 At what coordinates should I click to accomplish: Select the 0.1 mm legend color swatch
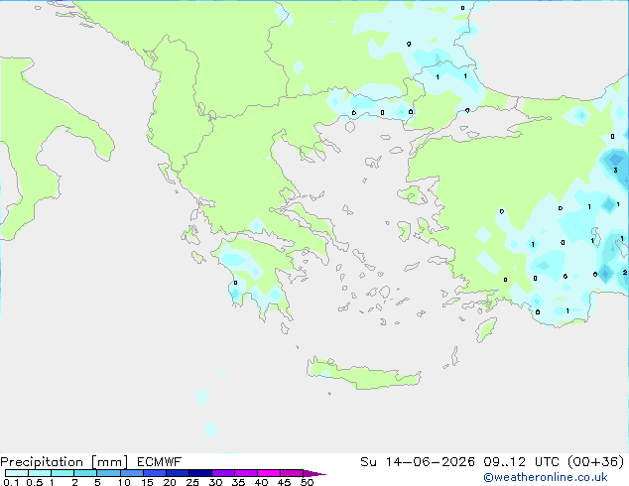(x=17, y=473)
